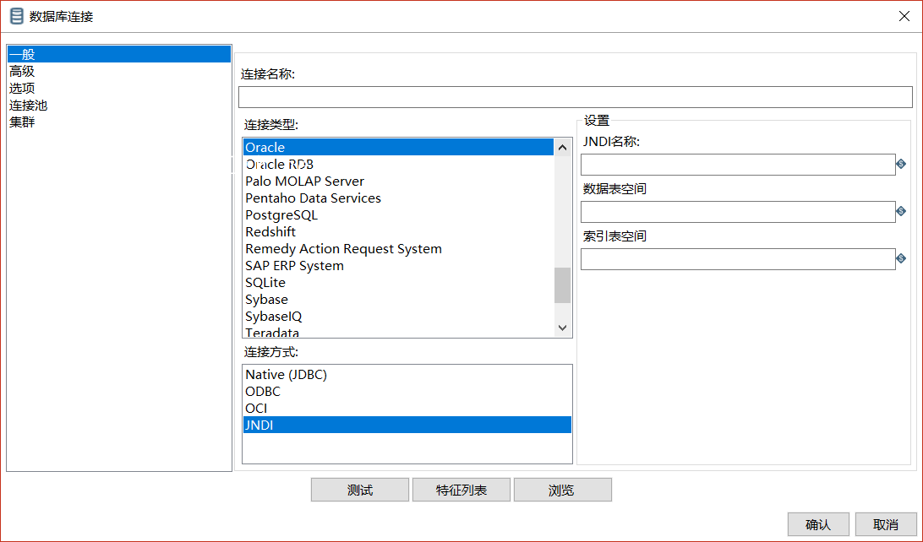The image size is (923, 542).
Task: Click the 浏览 button
Action: 563,490
